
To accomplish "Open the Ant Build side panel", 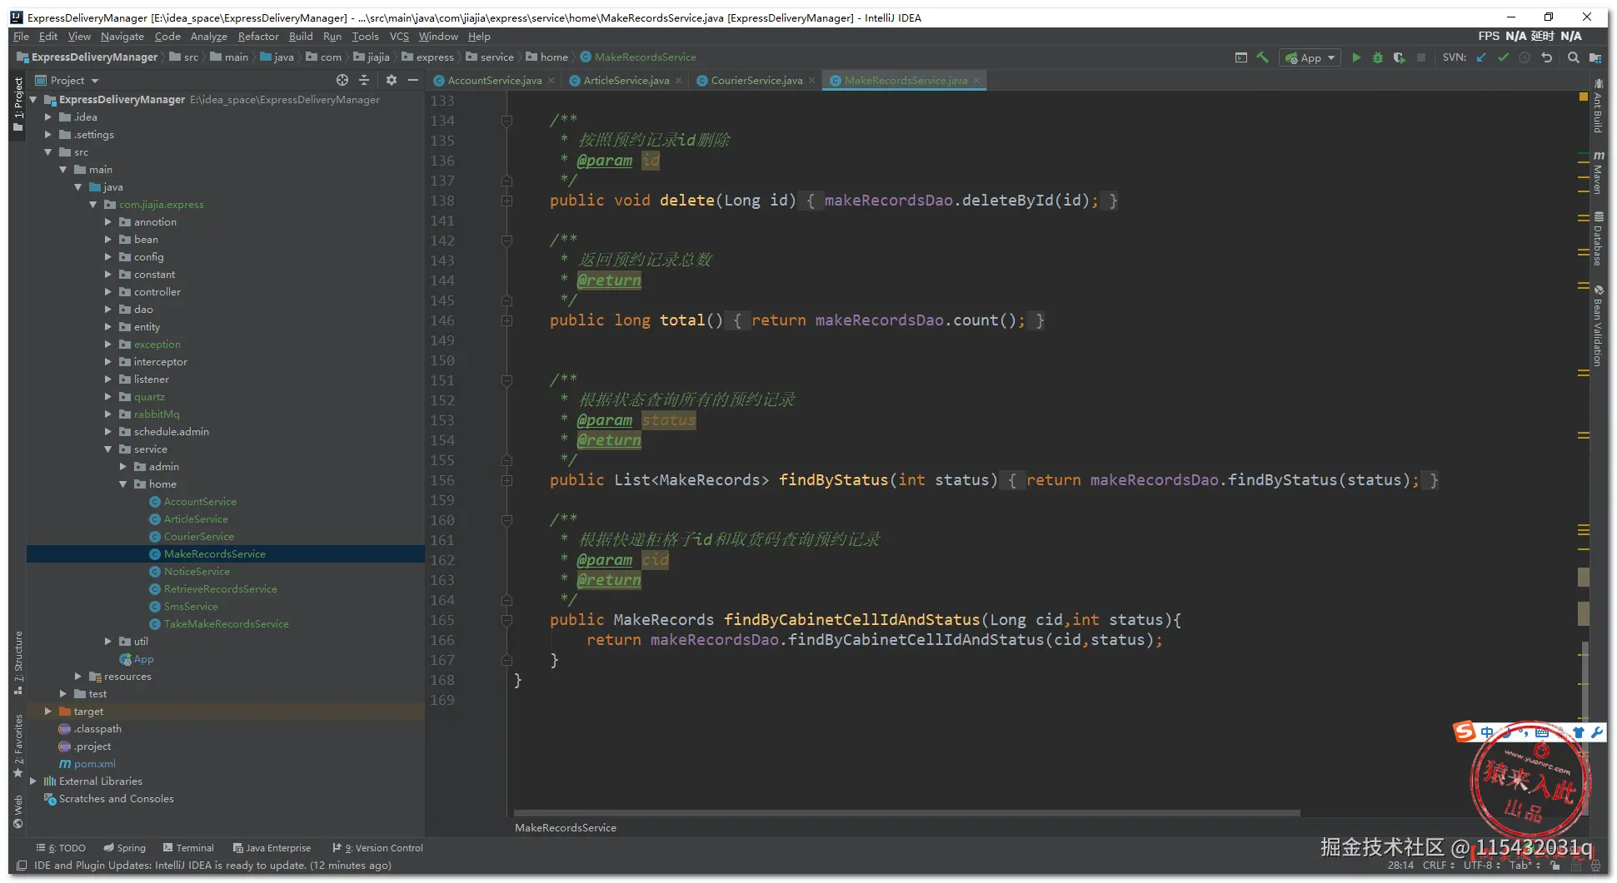I will coord(1598,107).
